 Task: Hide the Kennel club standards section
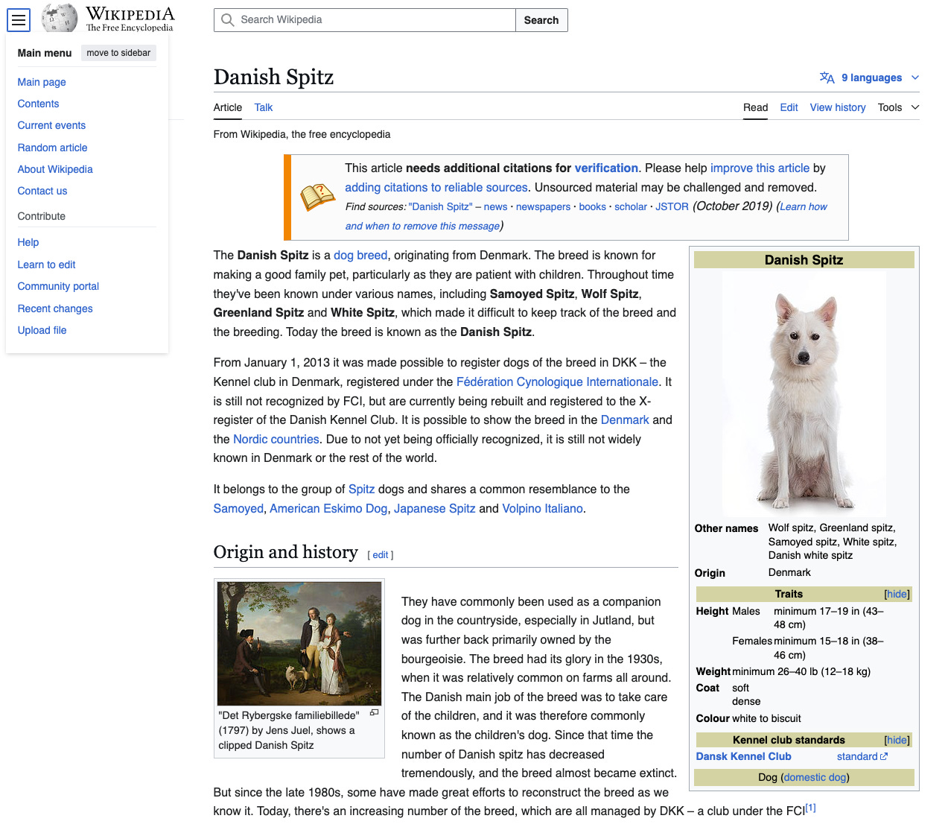(897, 740)
